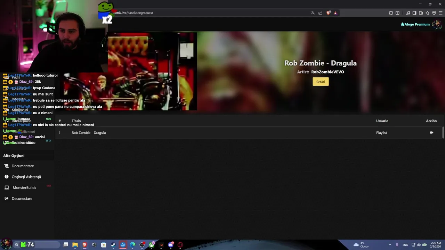Click the Alte Opțiuni section heading
445x250 pixels.
(x=14, y=156)
